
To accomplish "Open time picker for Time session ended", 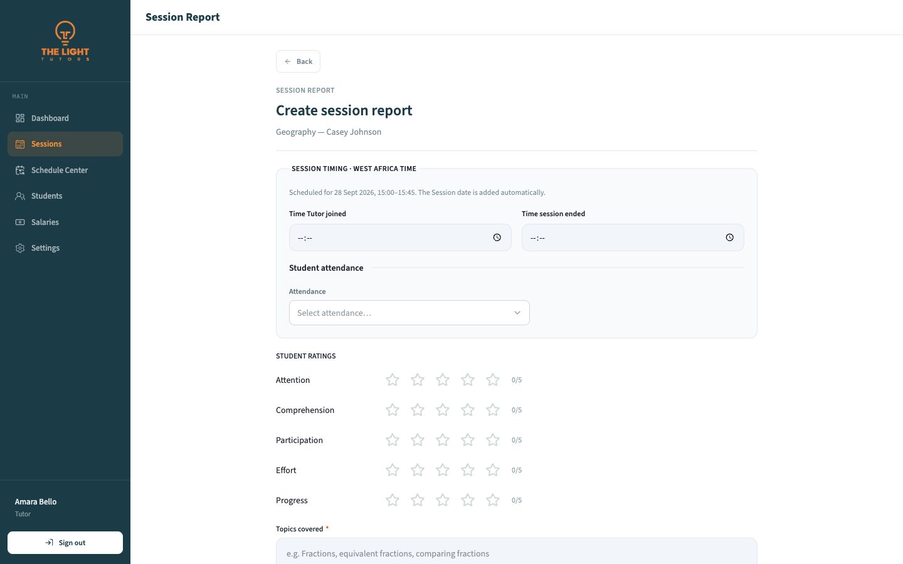I will 729,238.
